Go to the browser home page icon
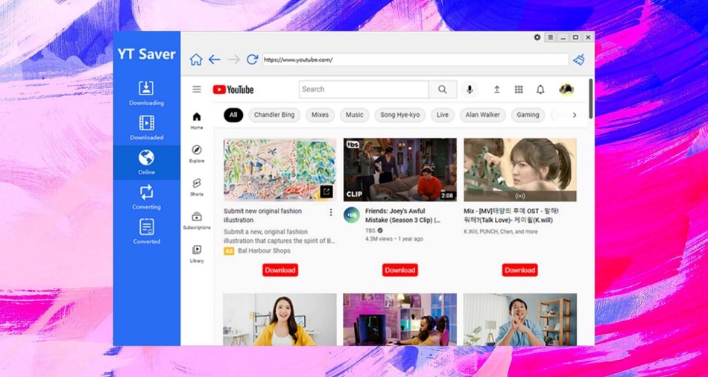Screen dimensions: 708x377 (x=196, y=60)
